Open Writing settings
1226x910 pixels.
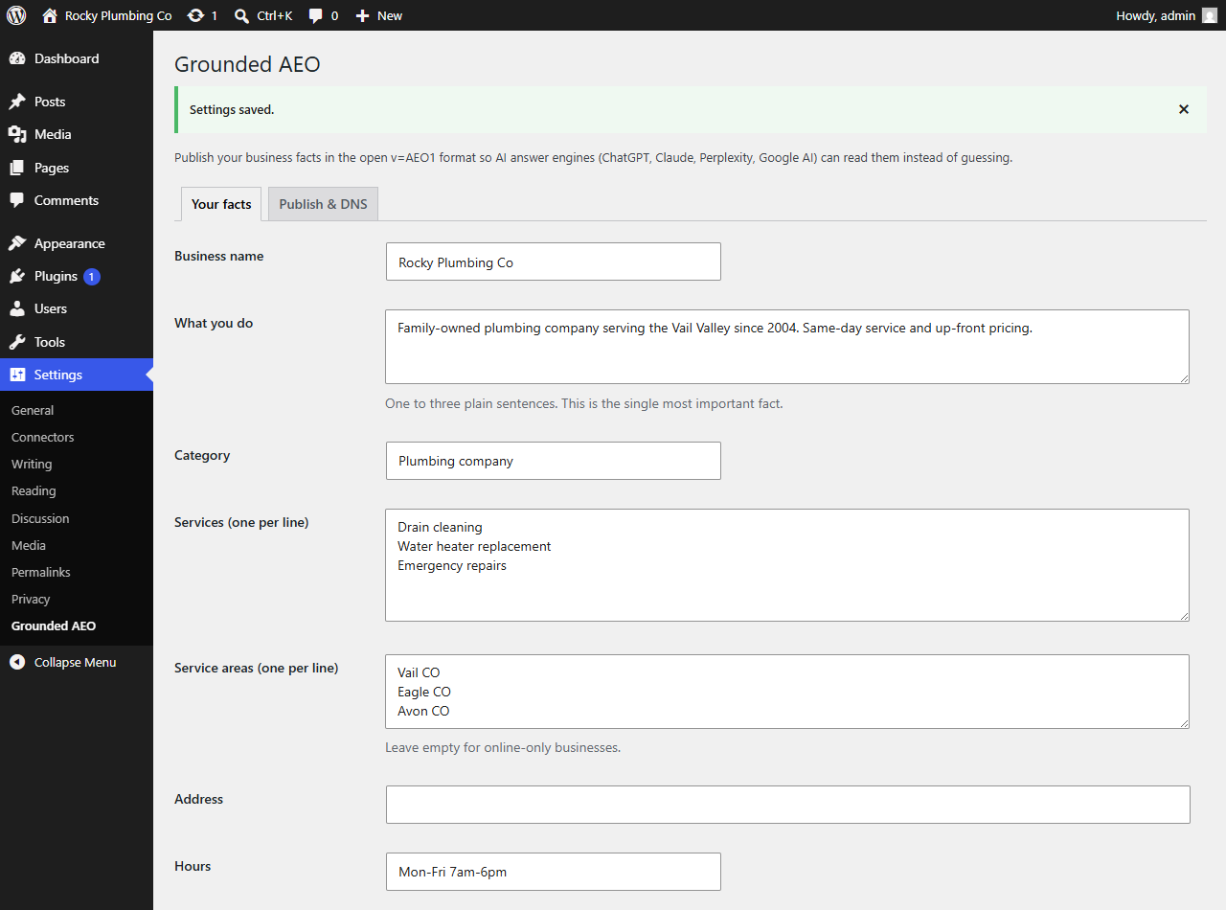[x=32, y=464]
